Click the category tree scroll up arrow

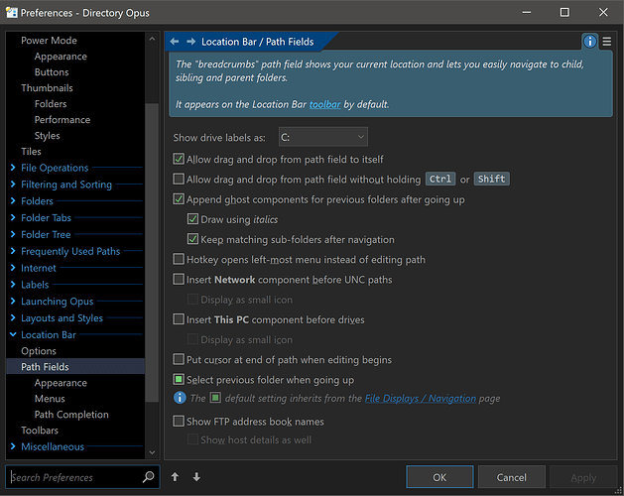point(152,39)
